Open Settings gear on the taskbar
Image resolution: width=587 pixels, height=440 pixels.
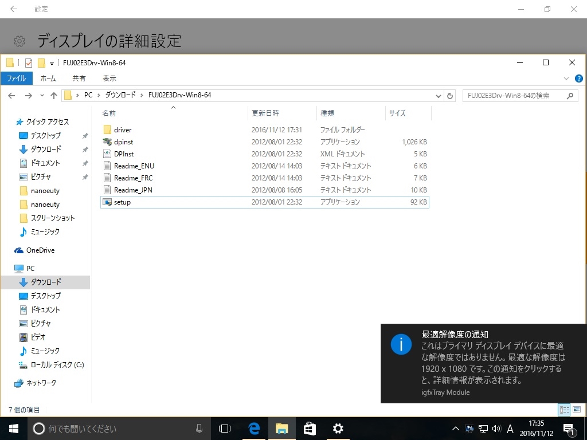click(338, 429)
